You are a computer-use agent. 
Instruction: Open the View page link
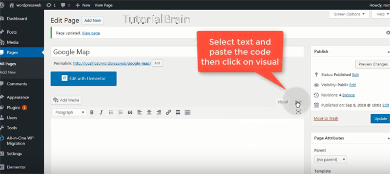[91, 33]
